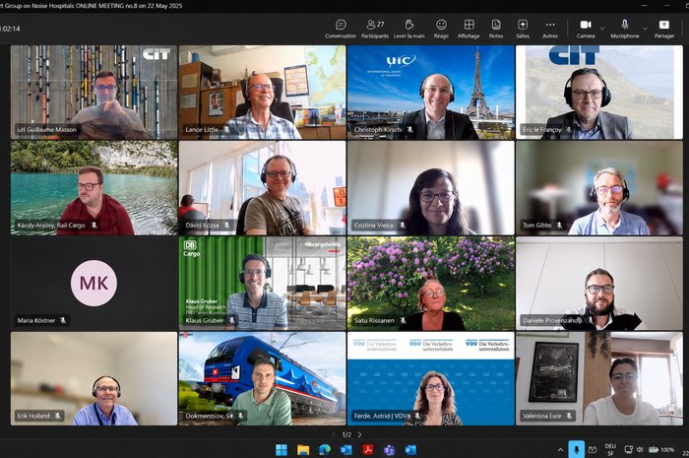This screenshot has width=689, height=458.
Task: Click the ONLINE MEETING no.8 window title
Action: 91,6
